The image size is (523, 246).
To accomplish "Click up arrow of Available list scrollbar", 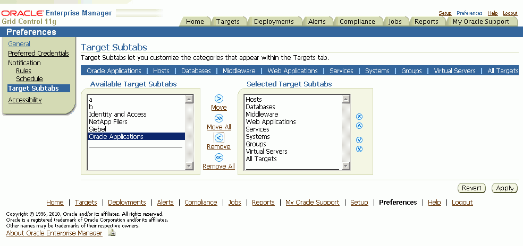I will point(189,99).
